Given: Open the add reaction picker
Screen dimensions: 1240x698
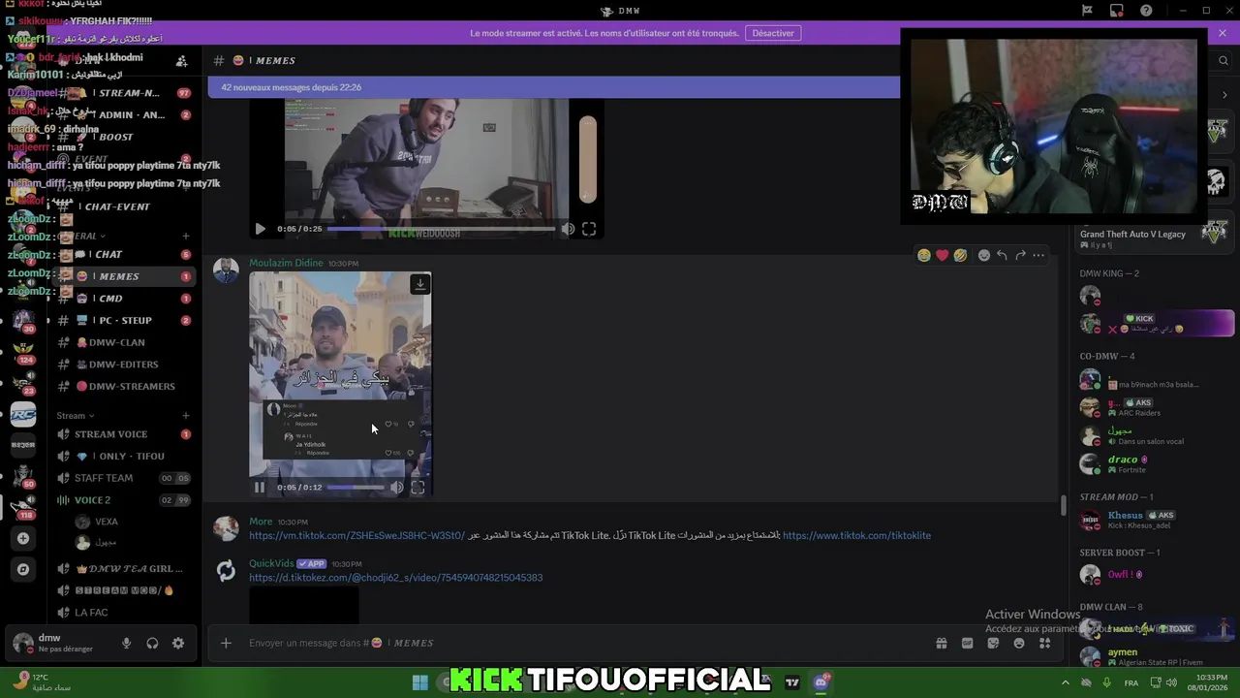Looking at the screenshot, I should tap(983, 255).
